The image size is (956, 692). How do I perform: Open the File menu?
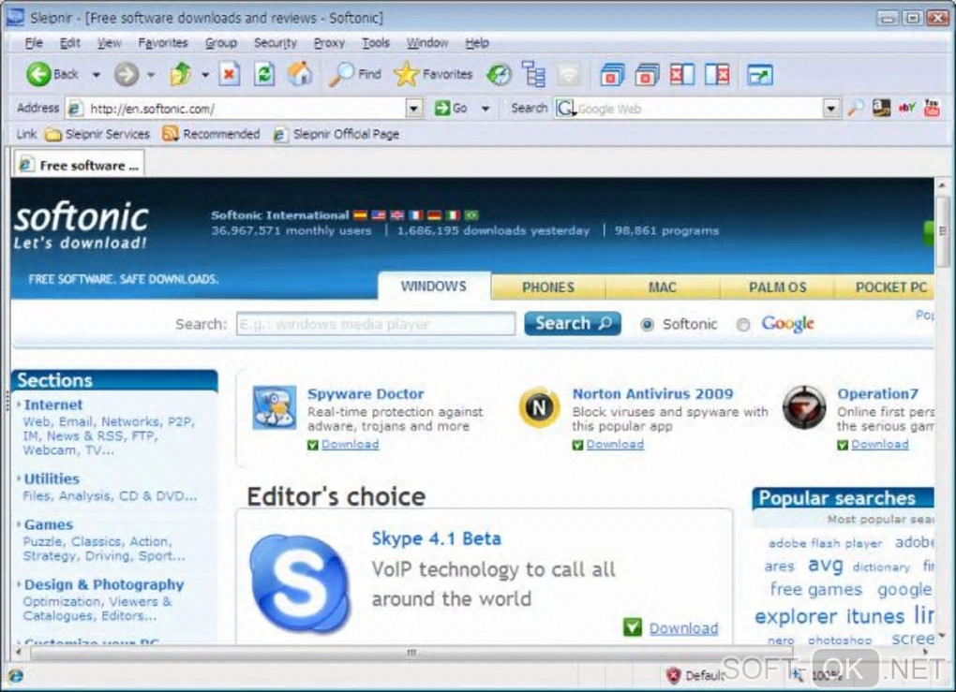(x=34, y=43)
